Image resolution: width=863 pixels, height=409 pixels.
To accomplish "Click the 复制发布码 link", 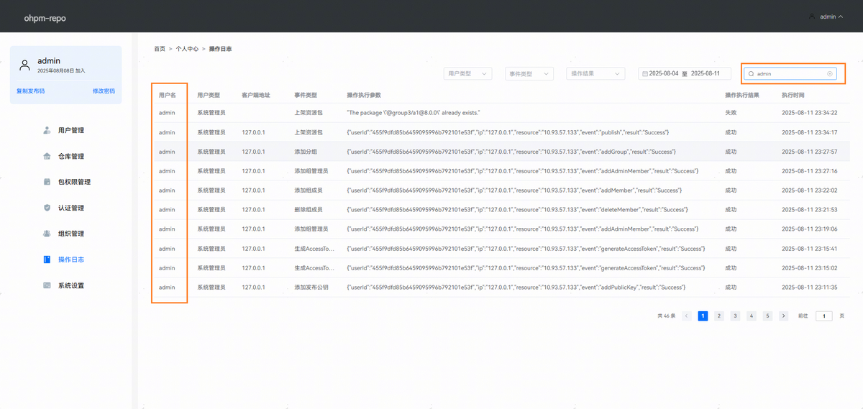I will pyautogui.click(x=30, y=91).
